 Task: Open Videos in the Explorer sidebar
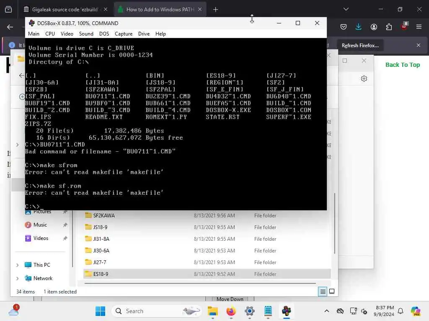tap(41, 238)
